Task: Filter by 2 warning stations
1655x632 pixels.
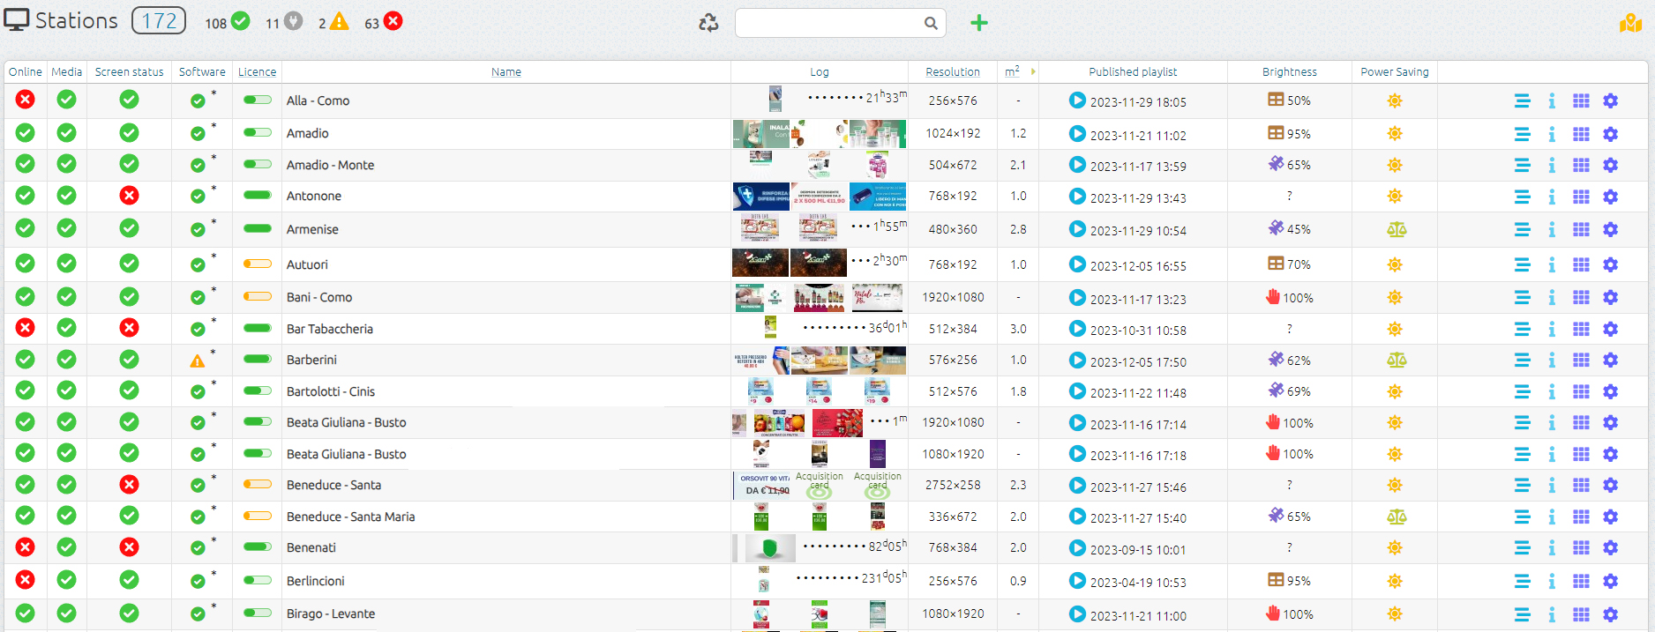Action: pos(333,22)
